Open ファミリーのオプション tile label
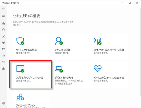Viewport: 141px width, 108px height. pyautogui.click(x=25, y=105)
